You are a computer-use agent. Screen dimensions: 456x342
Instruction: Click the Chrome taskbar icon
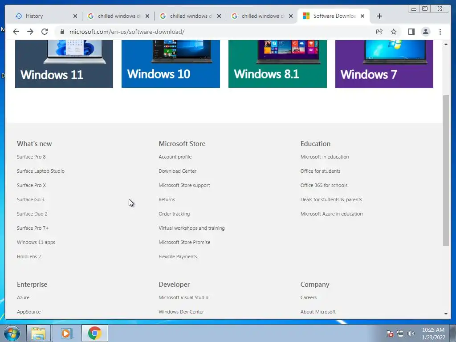[94, 333]
